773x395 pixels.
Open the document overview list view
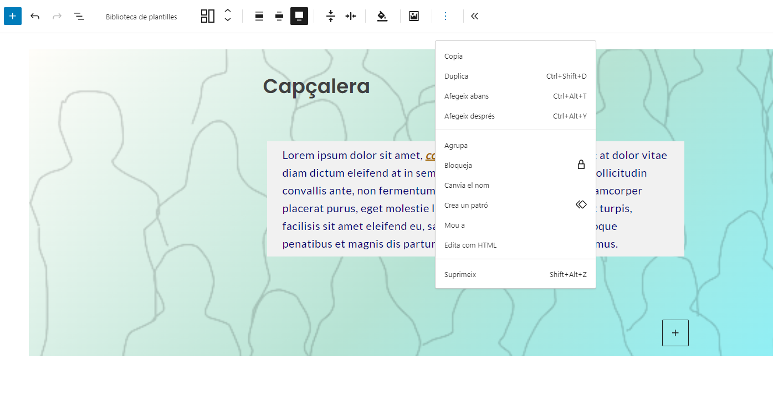tap(79, 16)
